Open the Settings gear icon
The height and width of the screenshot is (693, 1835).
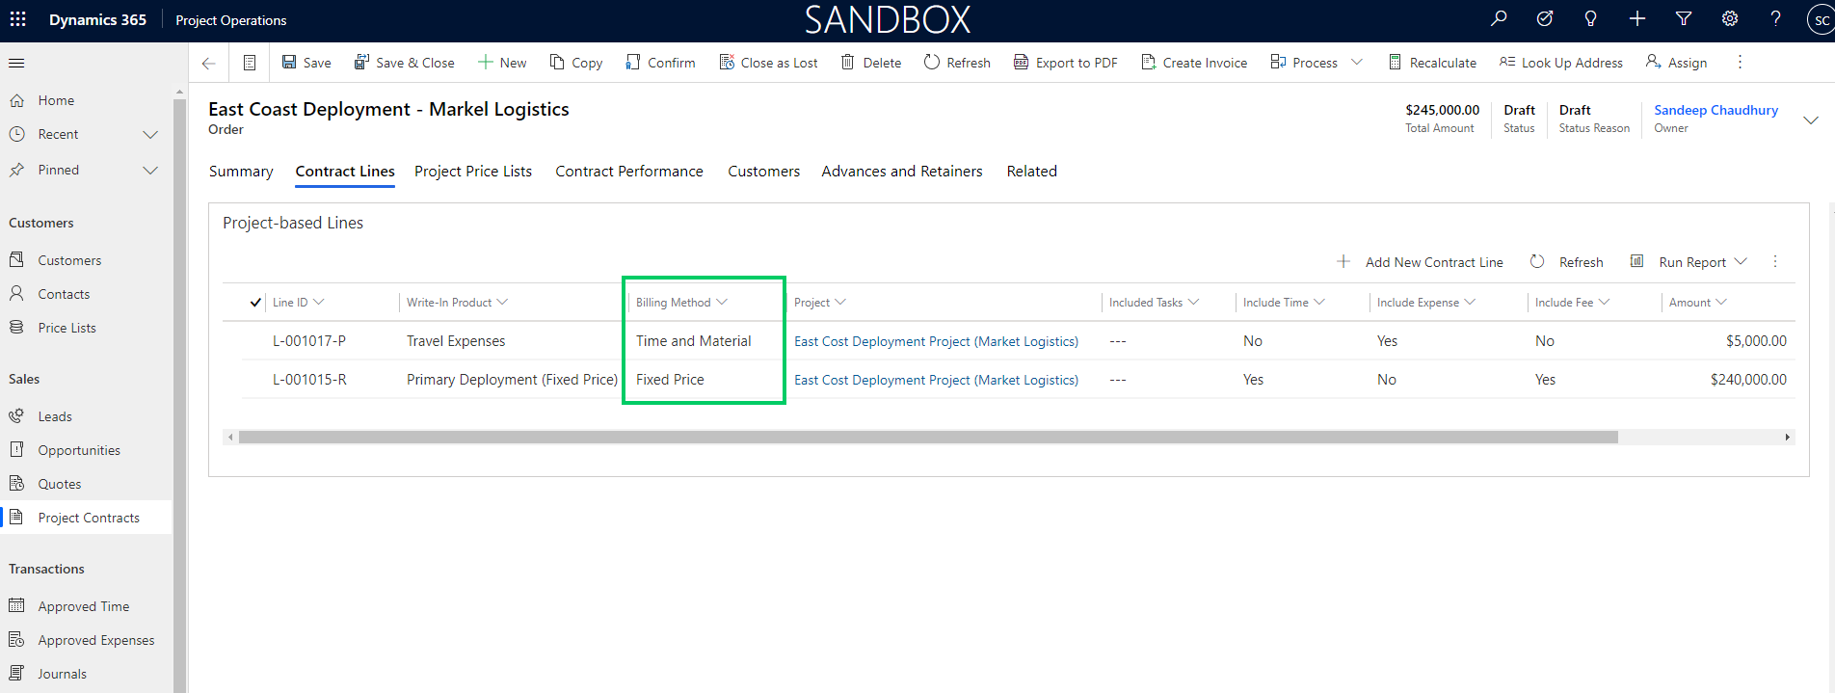click(x=1730, y=19)
